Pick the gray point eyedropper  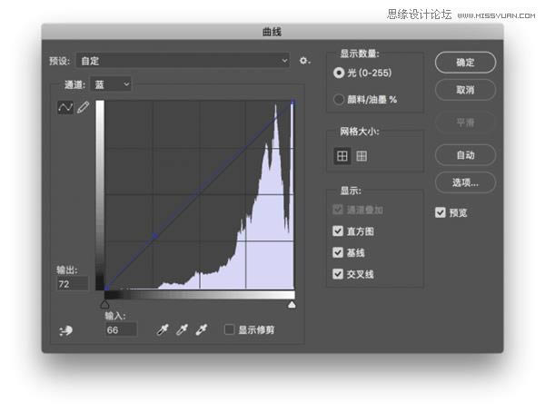[182, 330]
